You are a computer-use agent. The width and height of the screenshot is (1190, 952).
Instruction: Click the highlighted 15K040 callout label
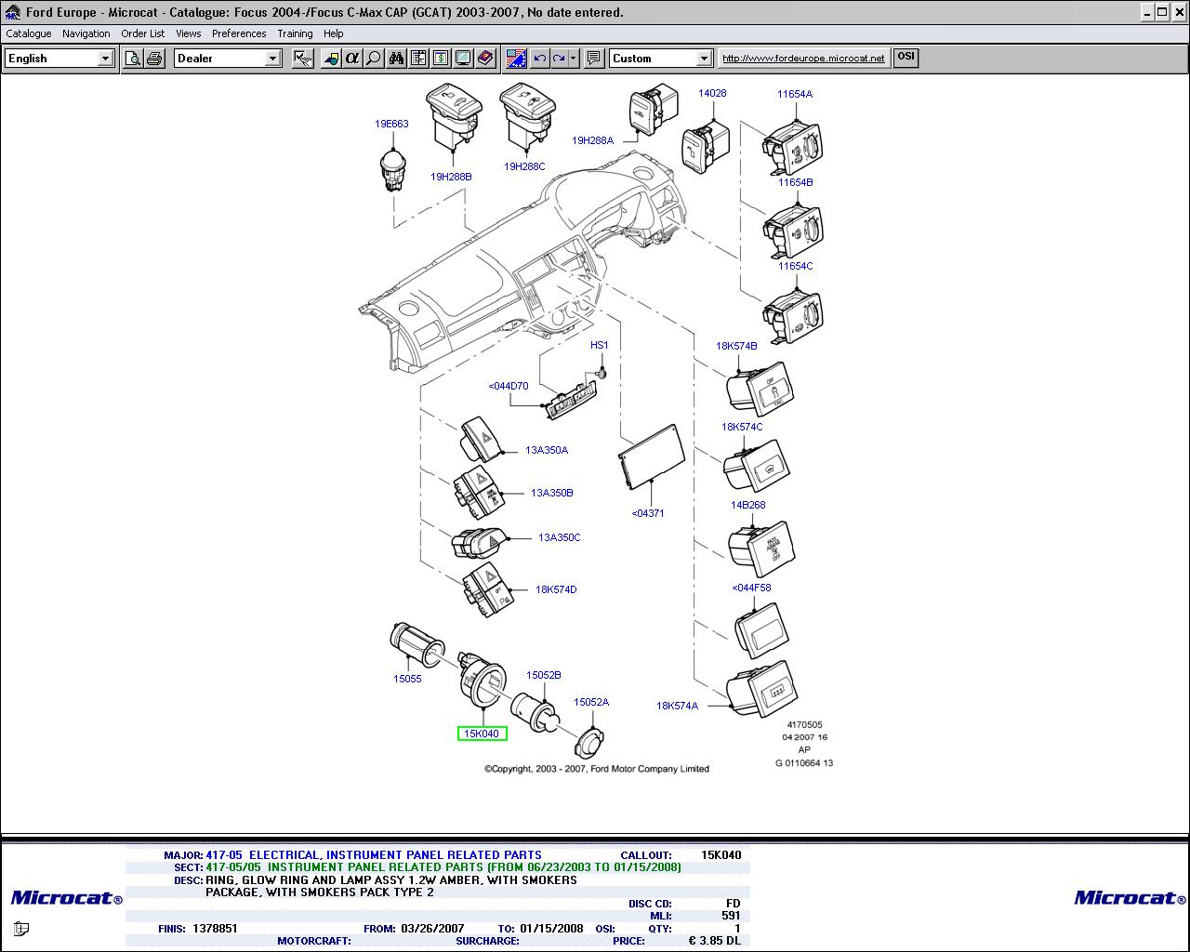[482, 734]
